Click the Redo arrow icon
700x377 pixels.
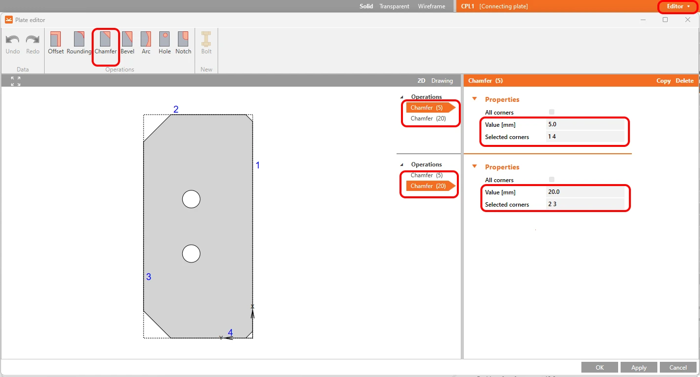(33, 40)
